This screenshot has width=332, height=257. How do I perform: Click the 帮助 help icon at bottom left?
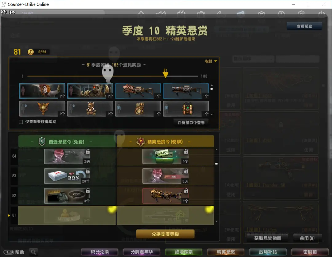tap(14, 252)
